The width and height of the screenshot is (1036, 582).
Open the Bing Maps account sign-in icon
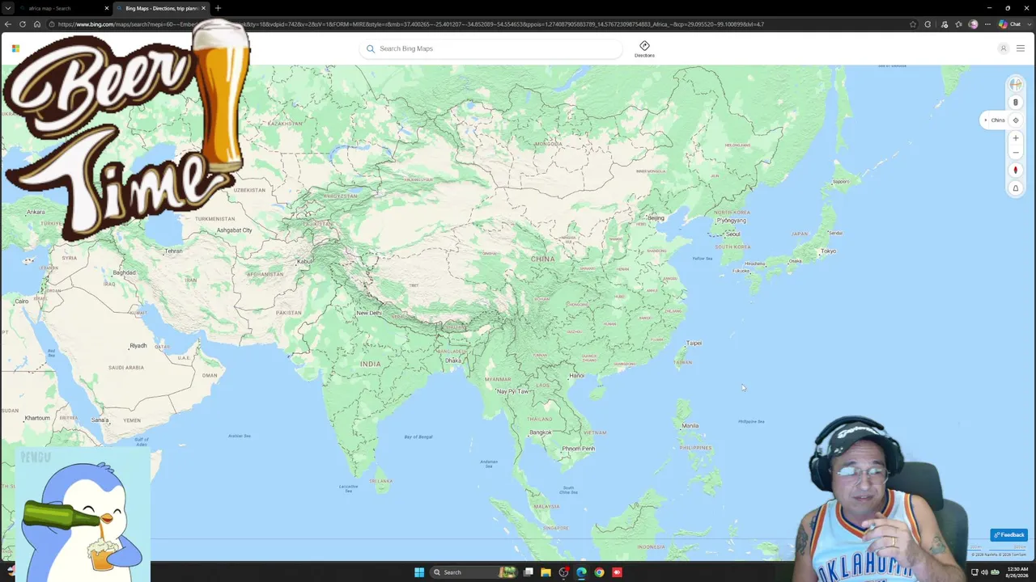(1003, 48)
